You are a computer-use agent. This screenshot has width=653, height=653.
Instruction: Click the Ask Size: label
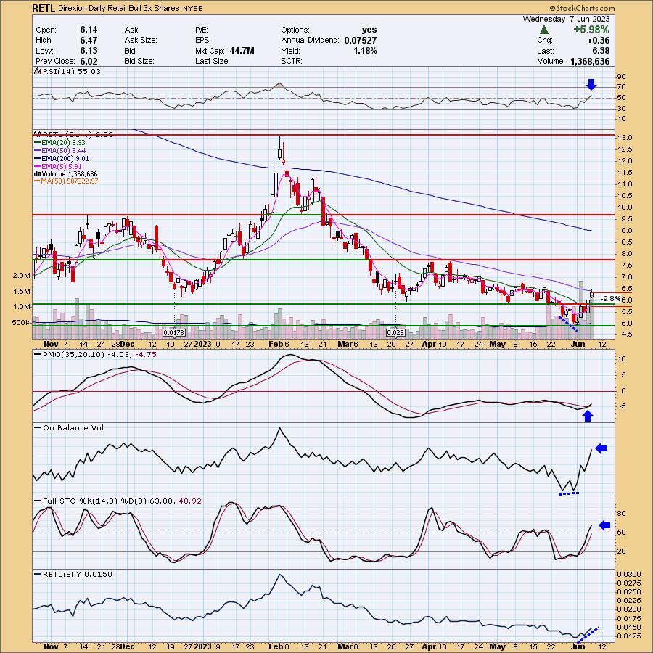click(x=141, y=41)
